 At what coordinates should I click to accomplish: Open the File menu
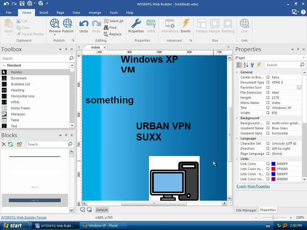(9, 13)
